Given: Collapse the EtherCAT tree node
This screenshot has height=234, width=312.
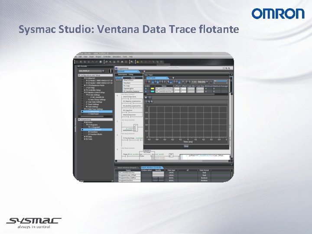Looking at the screenshot, I should (85, 78).
